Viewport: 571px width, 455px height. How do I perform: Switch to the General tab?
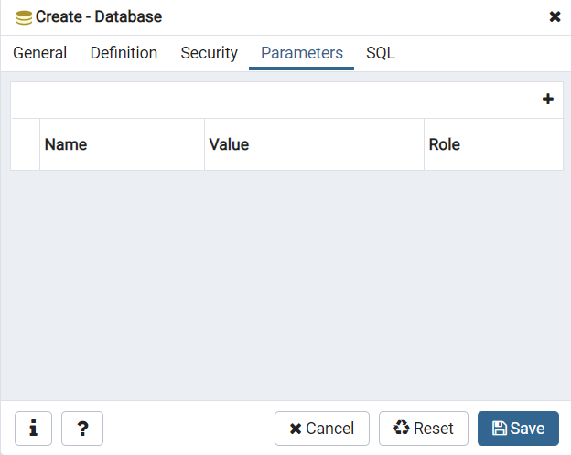coord(39,53)
